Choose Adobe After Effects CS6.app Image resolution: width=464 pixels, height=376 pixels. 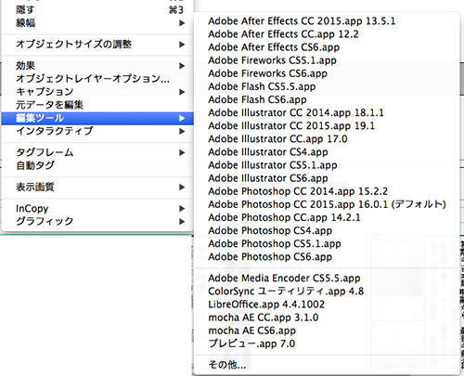pyautogui.click(x=327, y=47)
